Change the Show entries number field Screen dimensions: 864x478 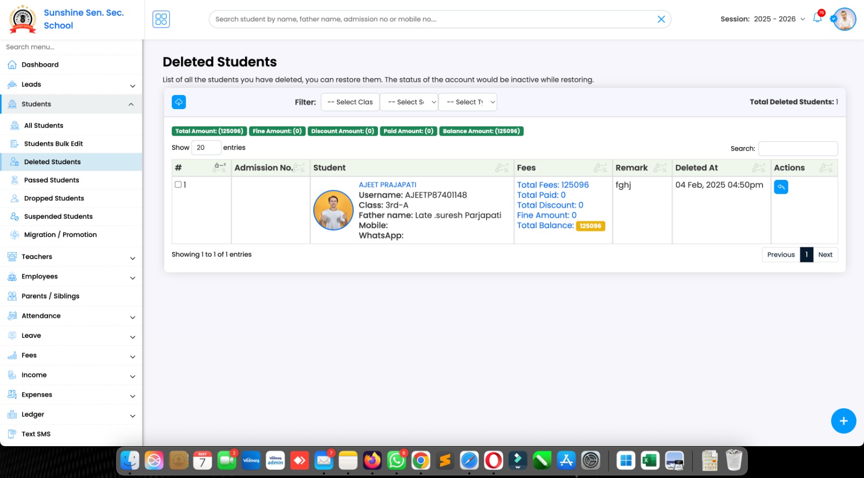(206, 147)
